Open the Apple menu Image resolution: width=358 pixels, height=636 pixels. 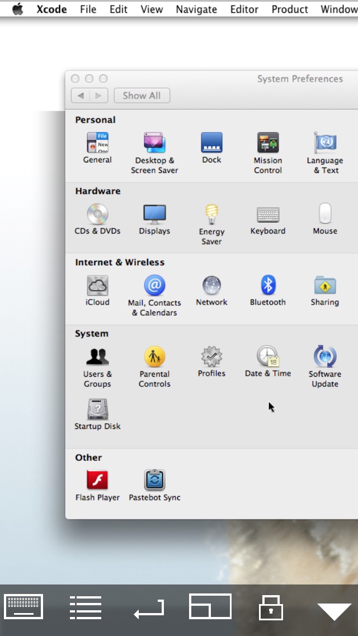(x=18, y=9)
